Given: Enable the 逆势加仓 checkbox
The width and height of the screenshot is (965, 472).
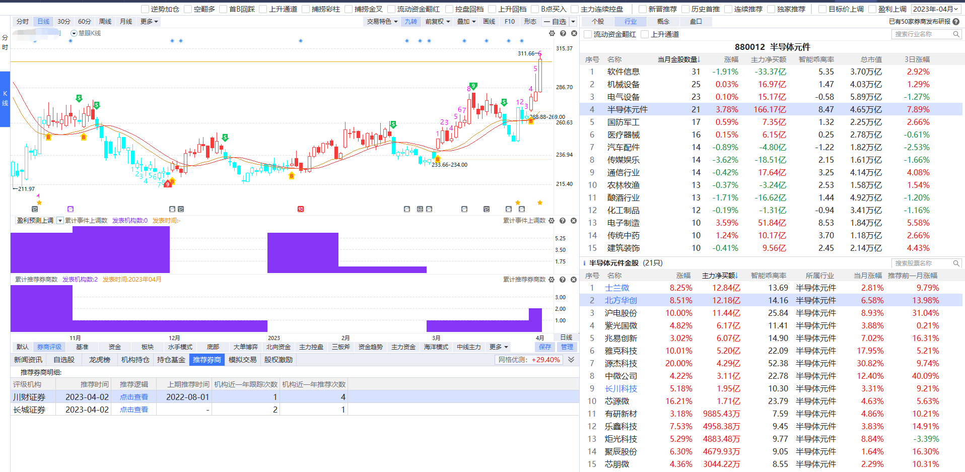Looking at the screenshot, I should pos(145,9).
